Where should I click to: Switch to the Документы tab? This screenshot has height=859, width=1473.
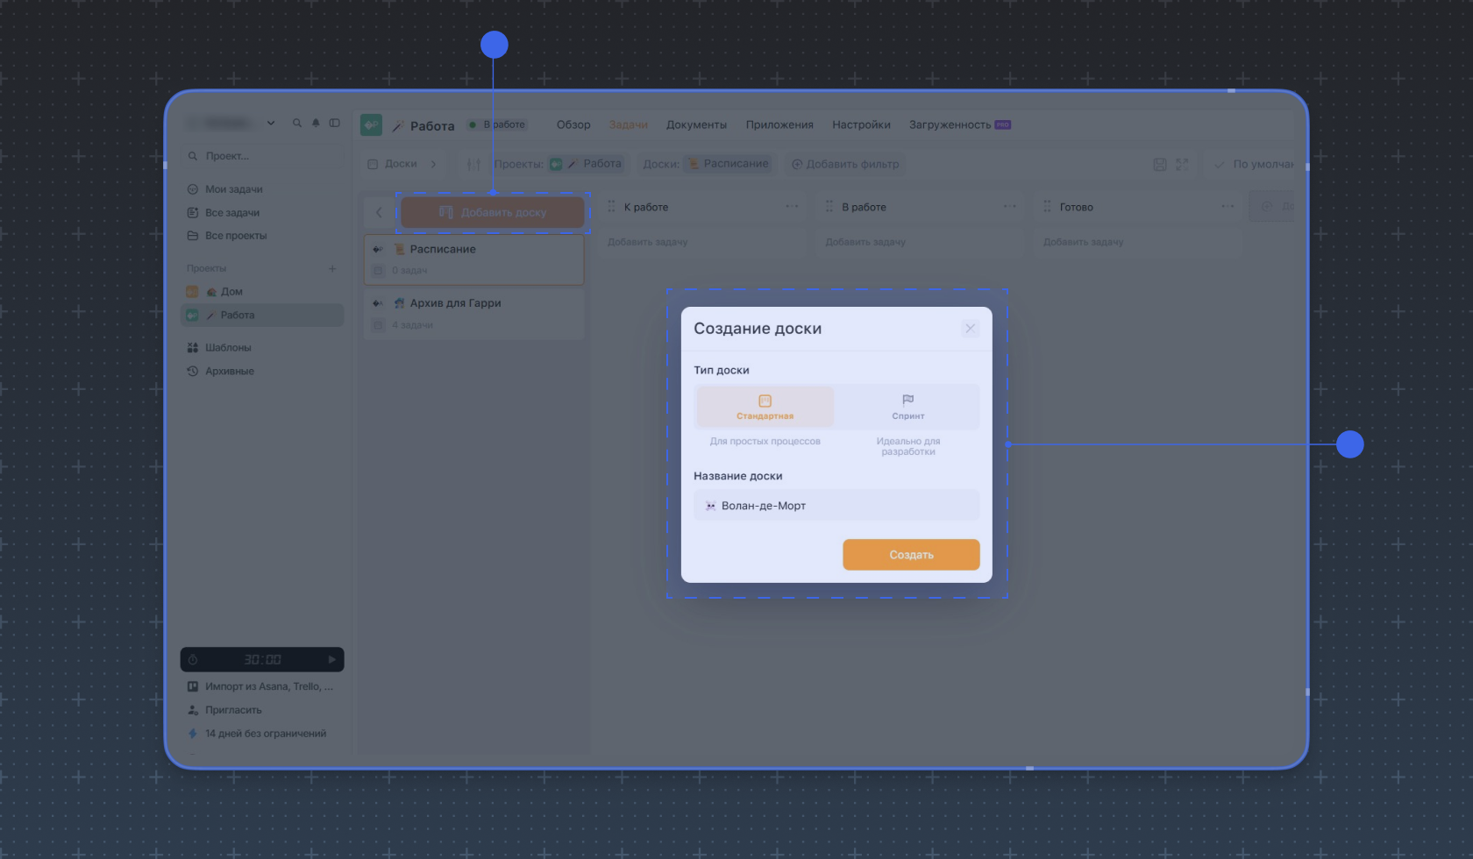point(696,125)
